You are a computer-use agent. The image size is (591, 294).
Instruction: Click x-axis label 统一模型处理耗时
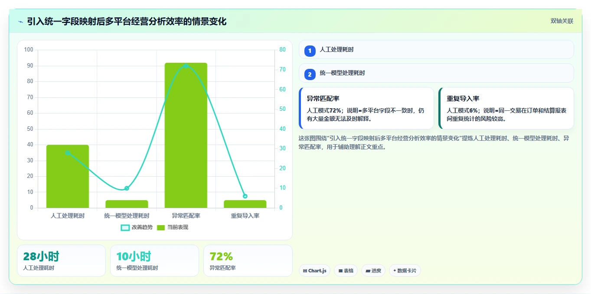[127, 216]
